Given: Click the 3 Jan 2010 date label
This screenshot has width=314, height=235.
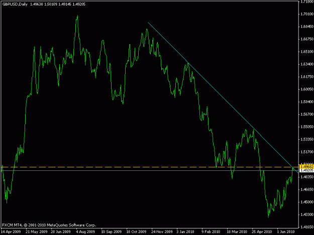Looking at the screenshot, I should tap(185, 232).
